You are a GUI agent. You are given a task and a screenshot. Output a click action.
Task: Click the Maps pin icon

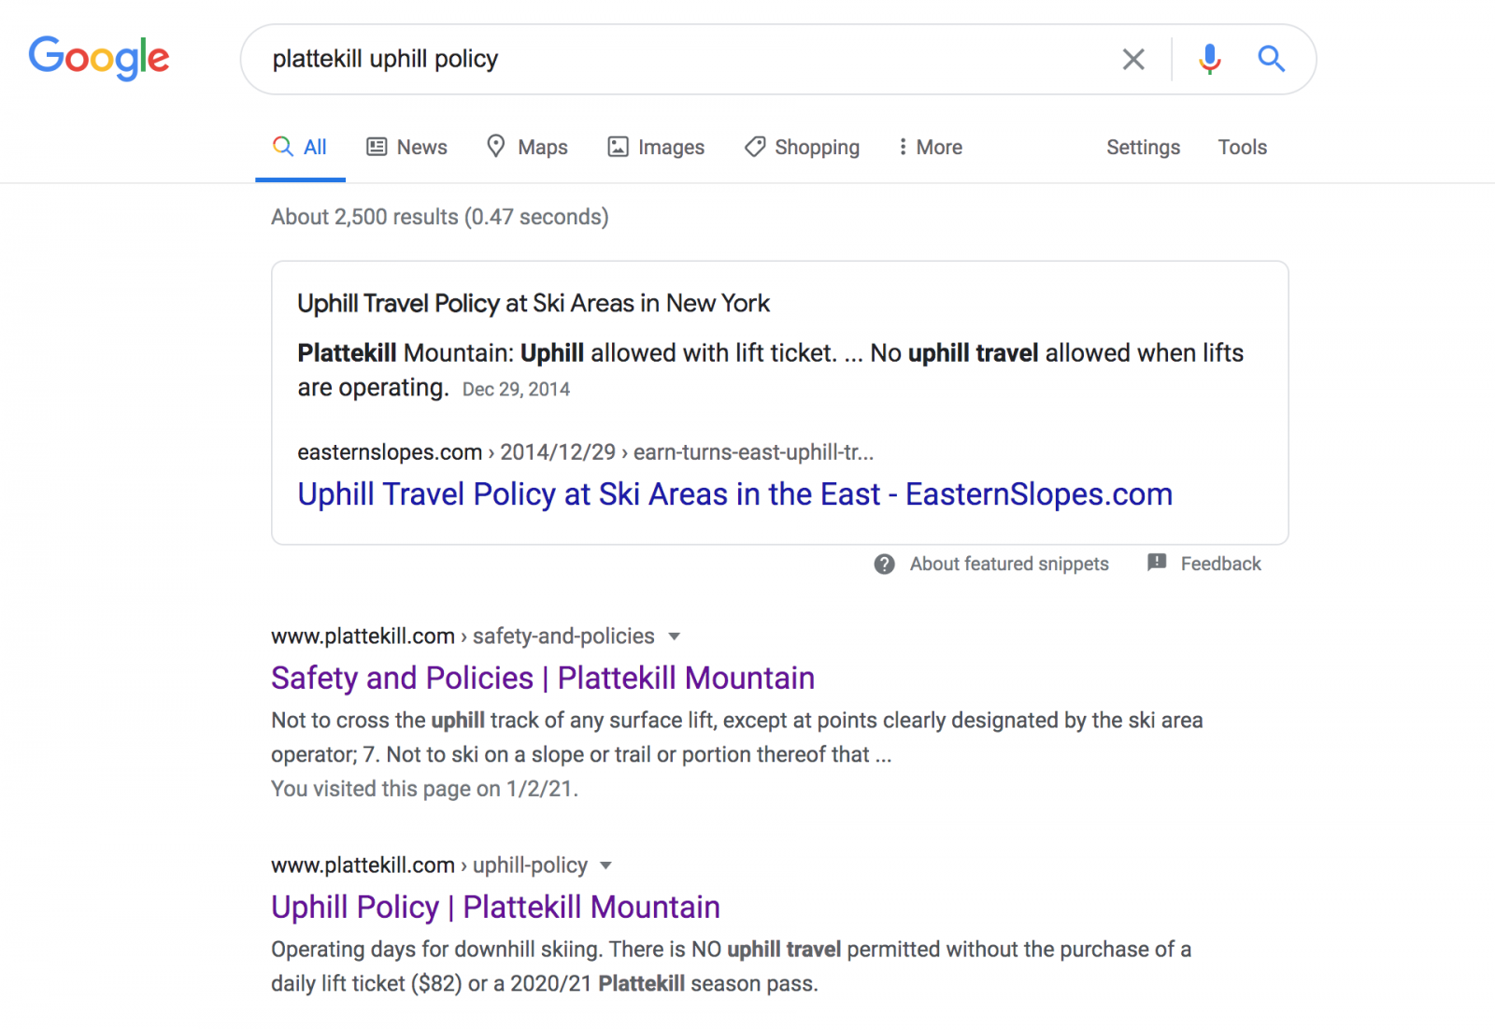496,147
